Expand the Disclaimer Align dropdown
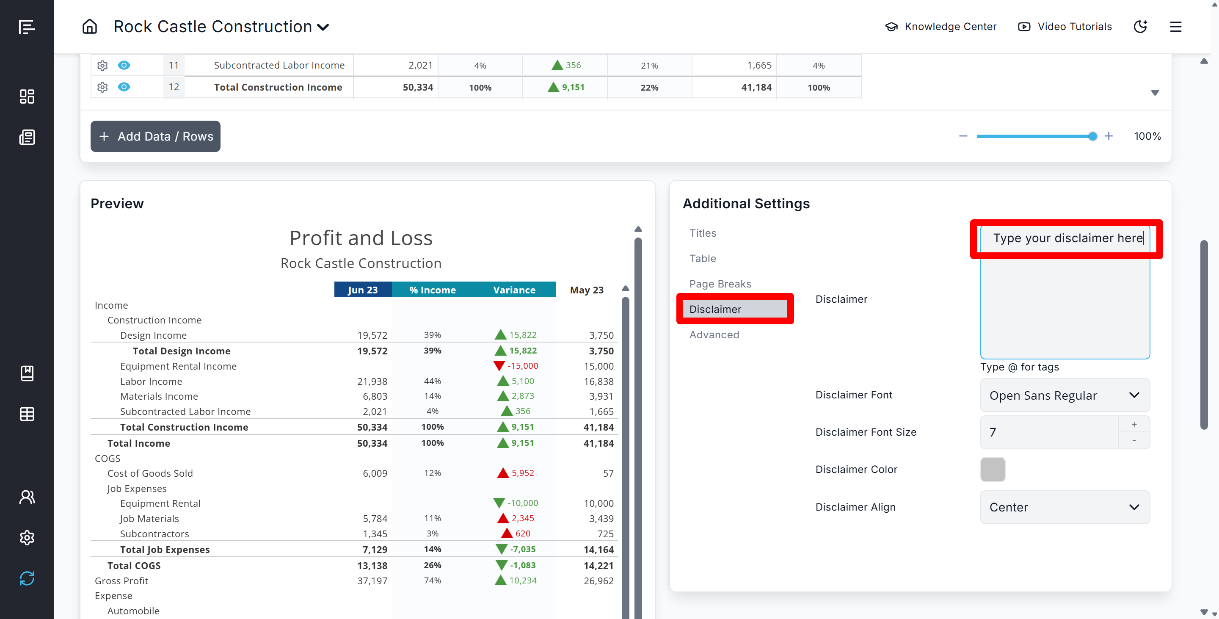Screen dimensions: 1219x619 tap(1065, 507)
